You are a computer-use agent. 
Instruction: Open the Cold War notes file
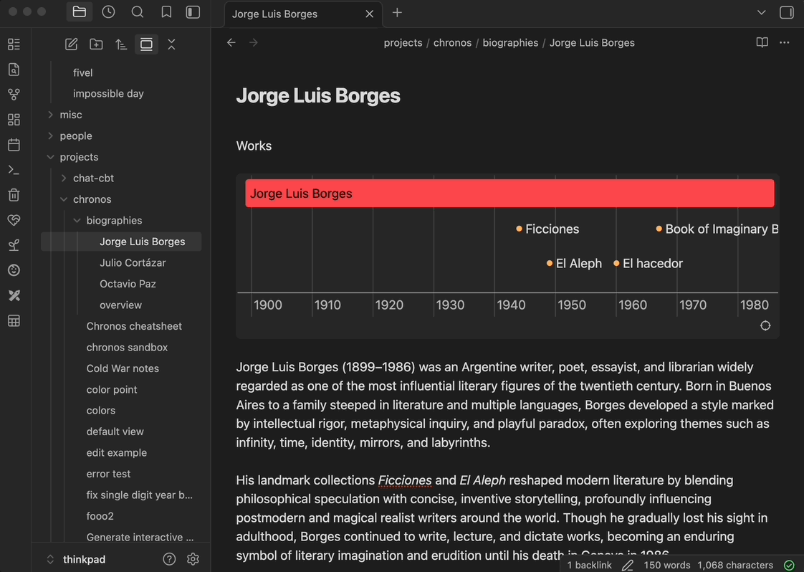[123, 368]
